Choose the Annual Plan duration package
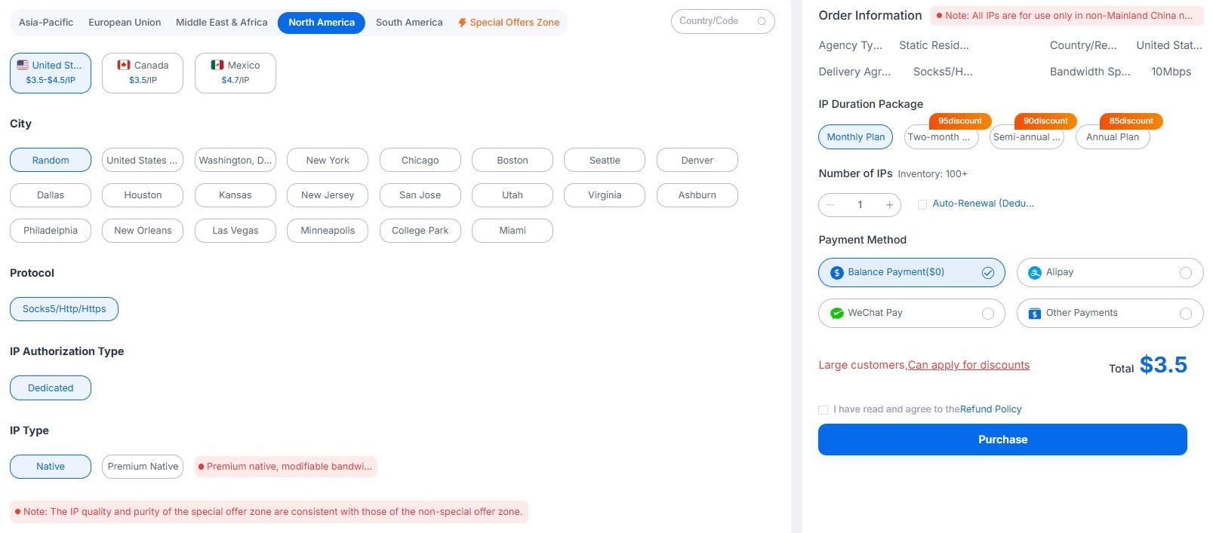1213x533 pixels. tap(1113, 137)
